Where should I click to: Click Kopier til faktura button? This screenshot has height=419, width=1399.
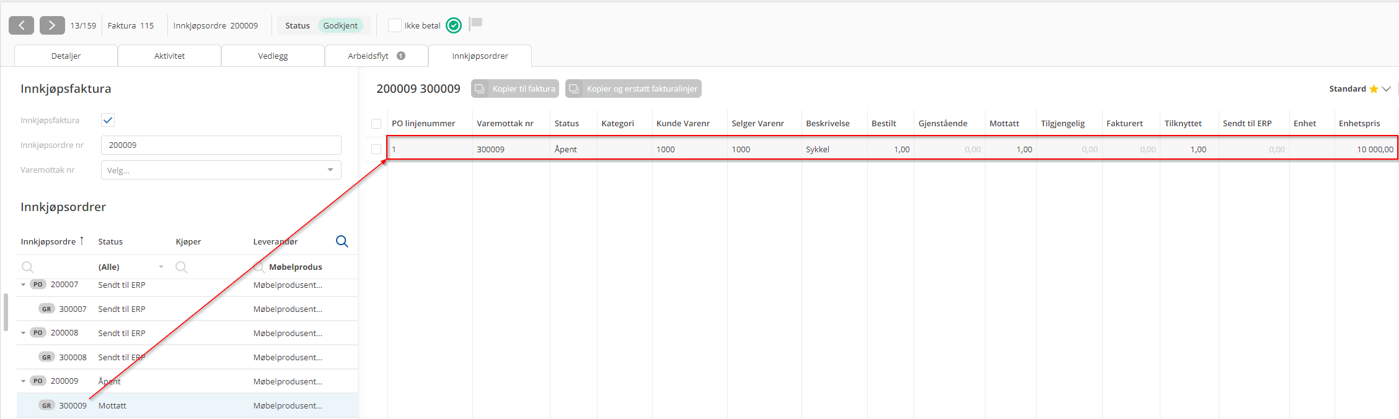click(x=515, y=89)
